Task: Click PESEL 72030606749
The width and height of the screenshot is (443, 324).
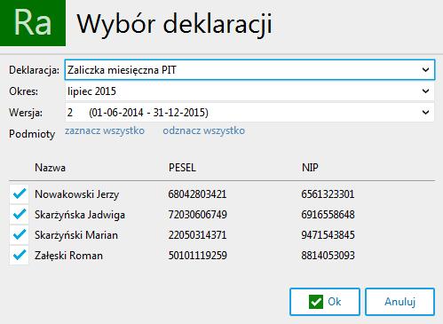Action: 197,215
